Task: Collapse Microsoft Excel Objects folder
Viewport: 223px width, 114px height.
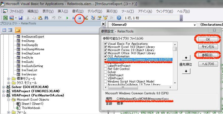Action: [x=9, y=100]
